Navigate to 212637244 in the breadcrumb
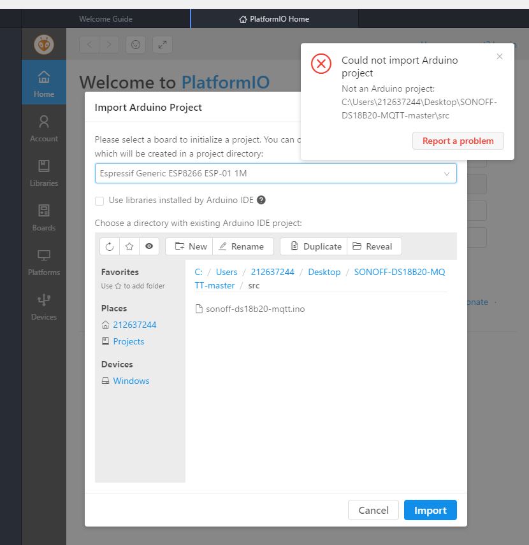The image size is (529, 545). [x=273, y=272]
